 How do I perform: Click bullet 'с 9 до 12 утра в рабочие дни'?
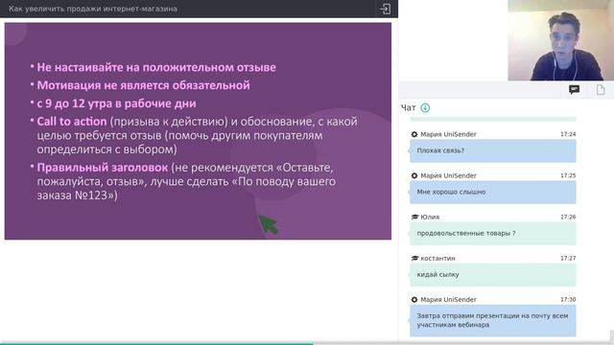click(116, 103)
